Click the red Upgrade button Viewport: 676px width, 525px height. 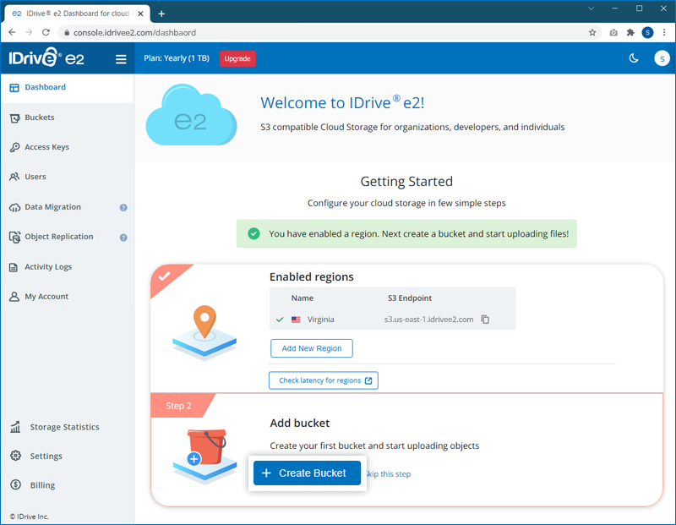click(237, 58)
